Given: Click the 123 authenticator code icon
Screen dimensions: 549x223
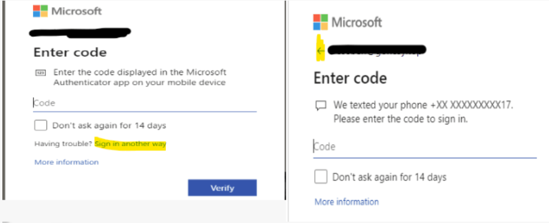Looking at the screenshot, I should coord(39,73).
